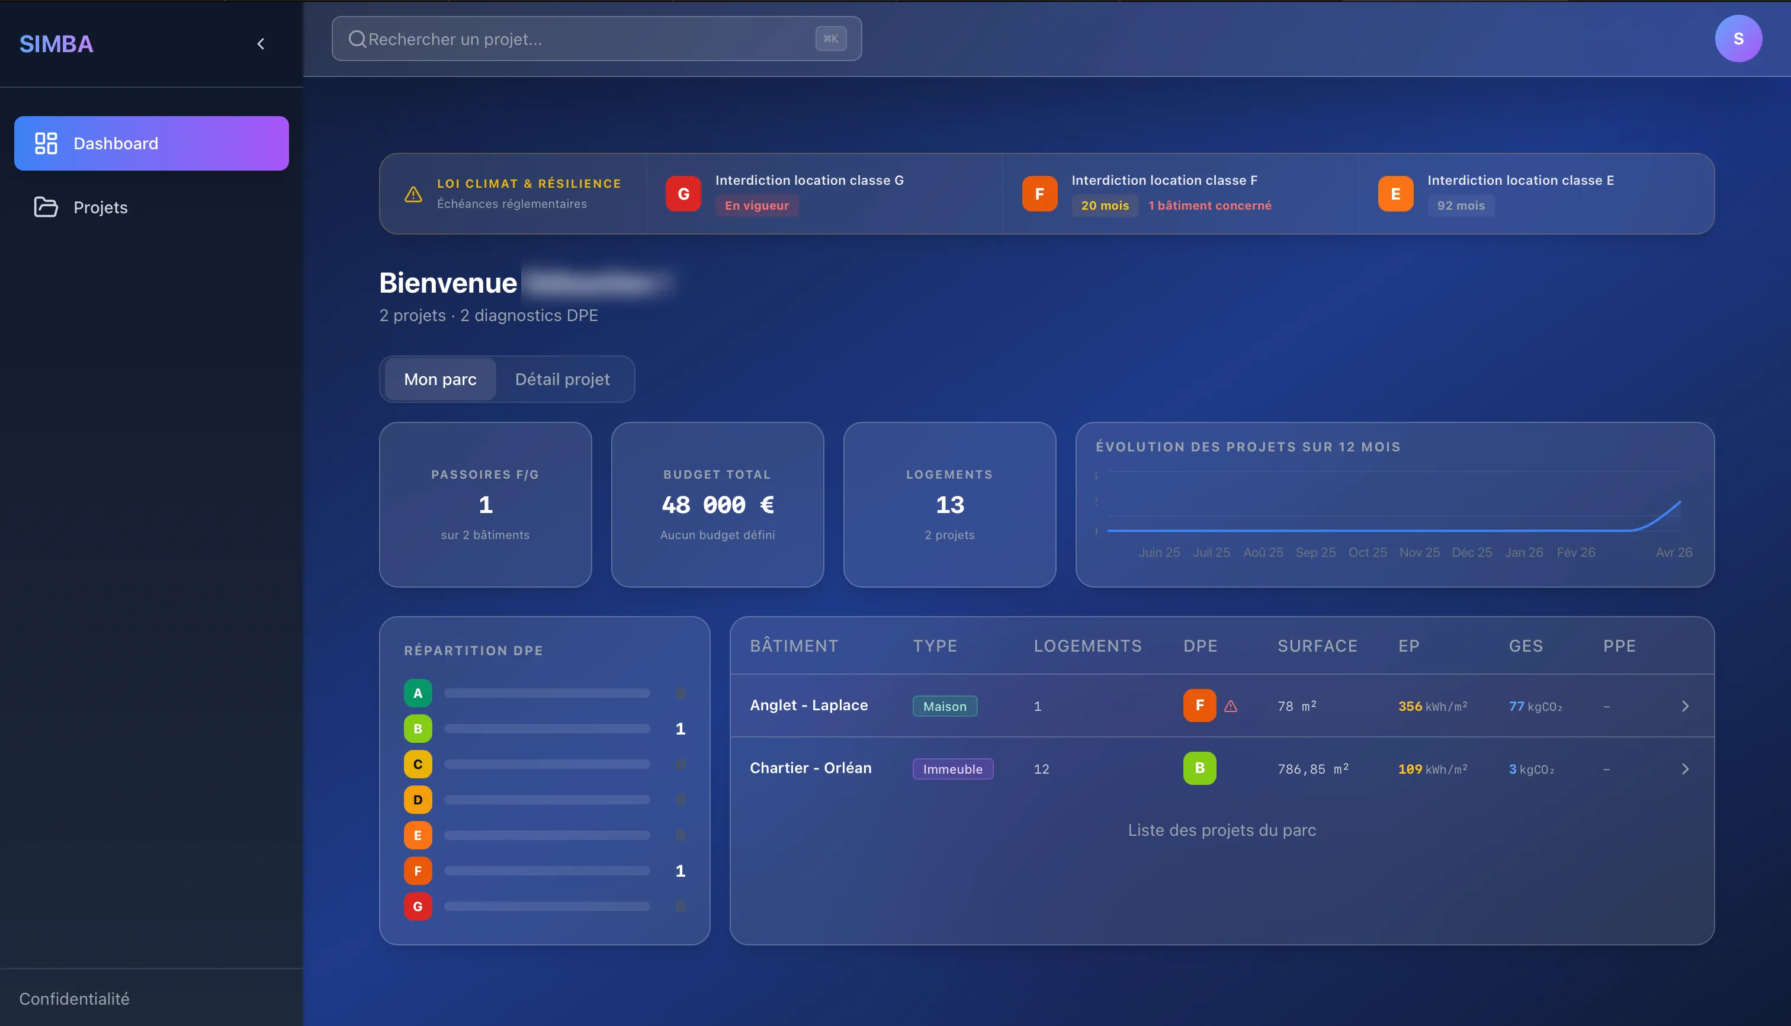This screenshot has width=1791, height=1026.
Task: Select the A badge in Répartition DPE
Action: point(418,692)
